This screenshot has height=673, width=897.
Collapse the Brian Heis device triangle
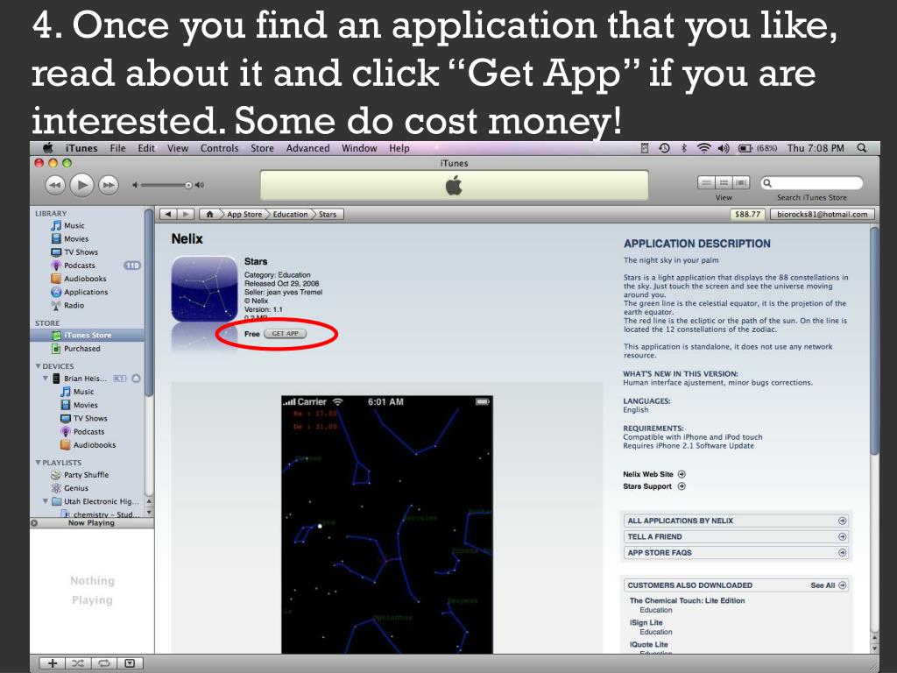coord(46,379)
